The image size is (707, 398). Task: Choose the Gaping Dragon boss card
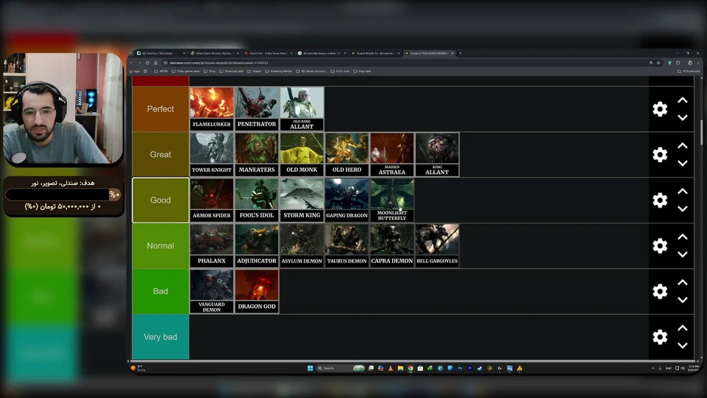(347, 200)
